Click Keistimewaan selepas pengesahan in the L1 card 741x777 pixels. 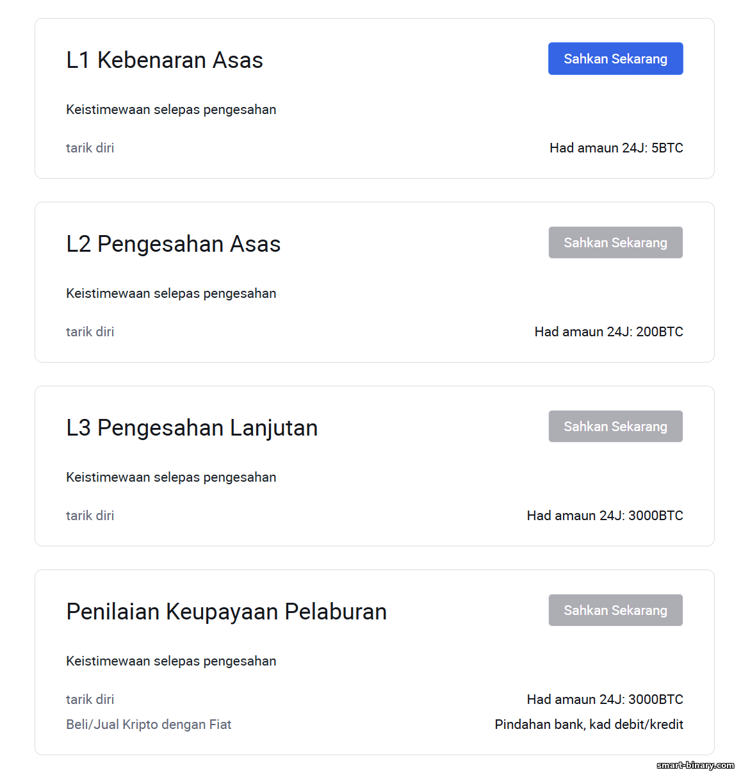171,110
